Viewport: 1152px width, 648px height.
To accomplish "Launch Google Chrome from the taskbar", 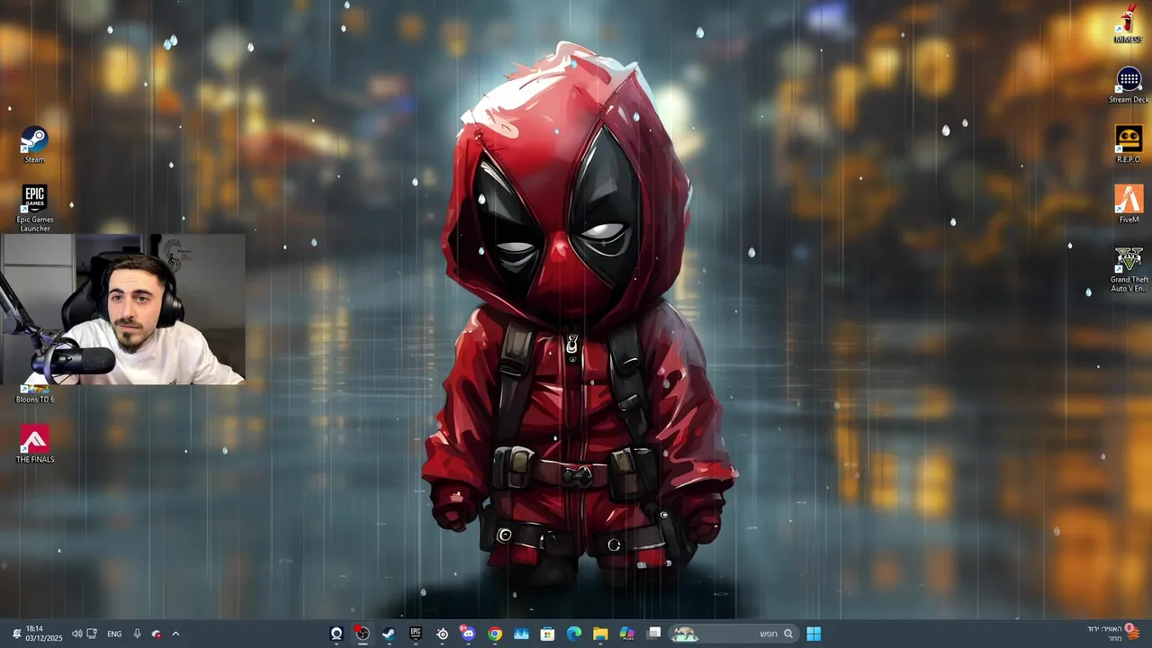I will click(x=495, y=634).
